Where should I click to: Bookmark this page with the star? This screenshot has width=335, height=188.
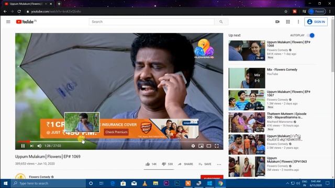click(x=286, y=11)
